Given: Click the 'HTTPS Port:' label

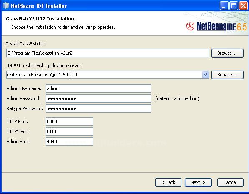Looking at the screenshot, I should [x=18, y=131].
